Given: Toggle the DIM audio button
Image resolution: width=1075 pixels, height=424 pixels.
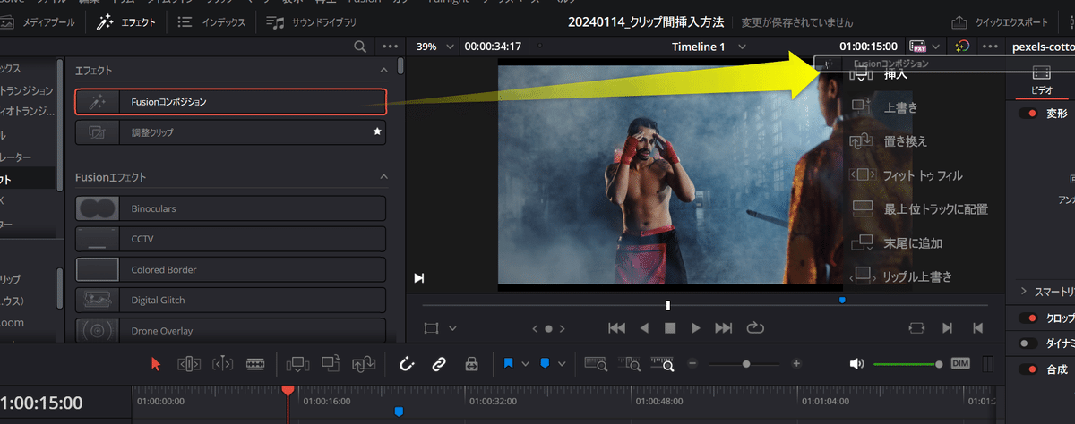Looking at the screenshot, I should (x=960, y=364).
